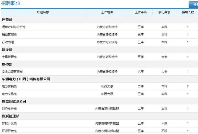This screenshot has height=134, width=198.
Task: Open the 电力交易岗 position link
Action: point(9,94)
